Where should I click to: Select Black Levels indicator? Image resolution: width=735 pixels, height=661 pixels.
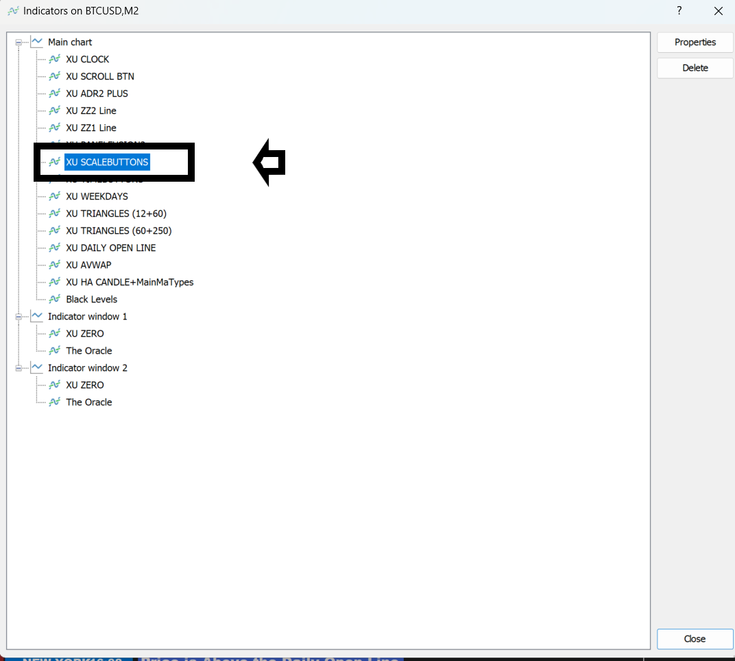[91, 299]
